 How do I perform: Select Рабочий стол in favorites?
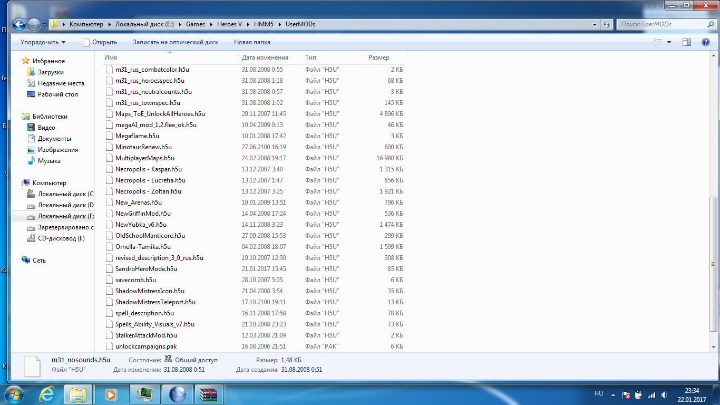pos(57,94)
